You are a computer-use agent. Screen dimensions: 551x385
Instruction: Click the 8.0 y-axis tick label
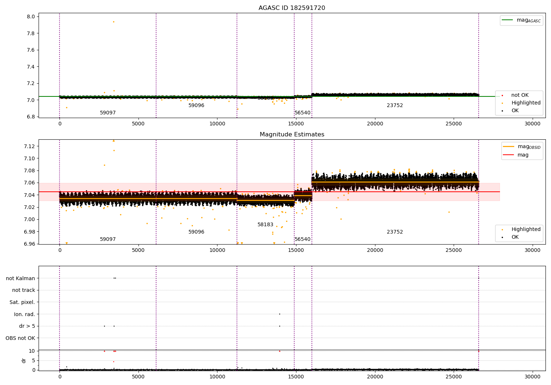click(x=31, y=17)
